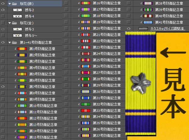Click the 第32号防衛記念章 ribbon thumbnail
The width and height of the screenshot is (189, 140).
coord(86,104)
